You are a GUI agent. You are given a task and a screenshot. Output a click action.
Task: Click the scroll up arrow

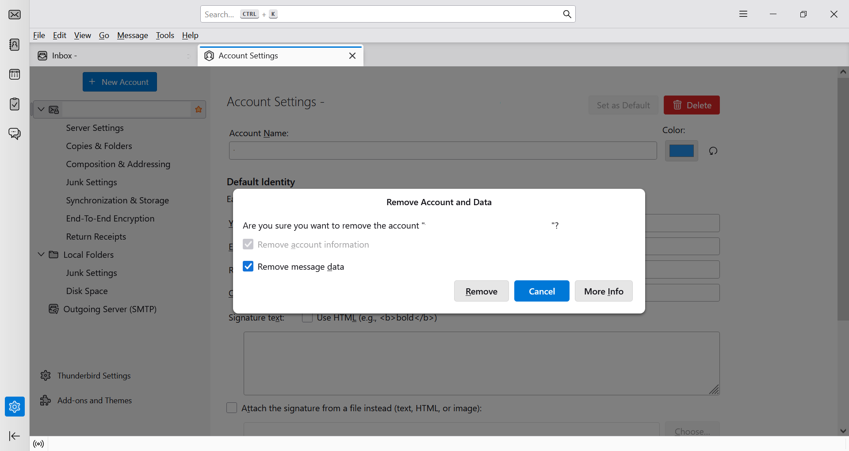coord(843,72)
